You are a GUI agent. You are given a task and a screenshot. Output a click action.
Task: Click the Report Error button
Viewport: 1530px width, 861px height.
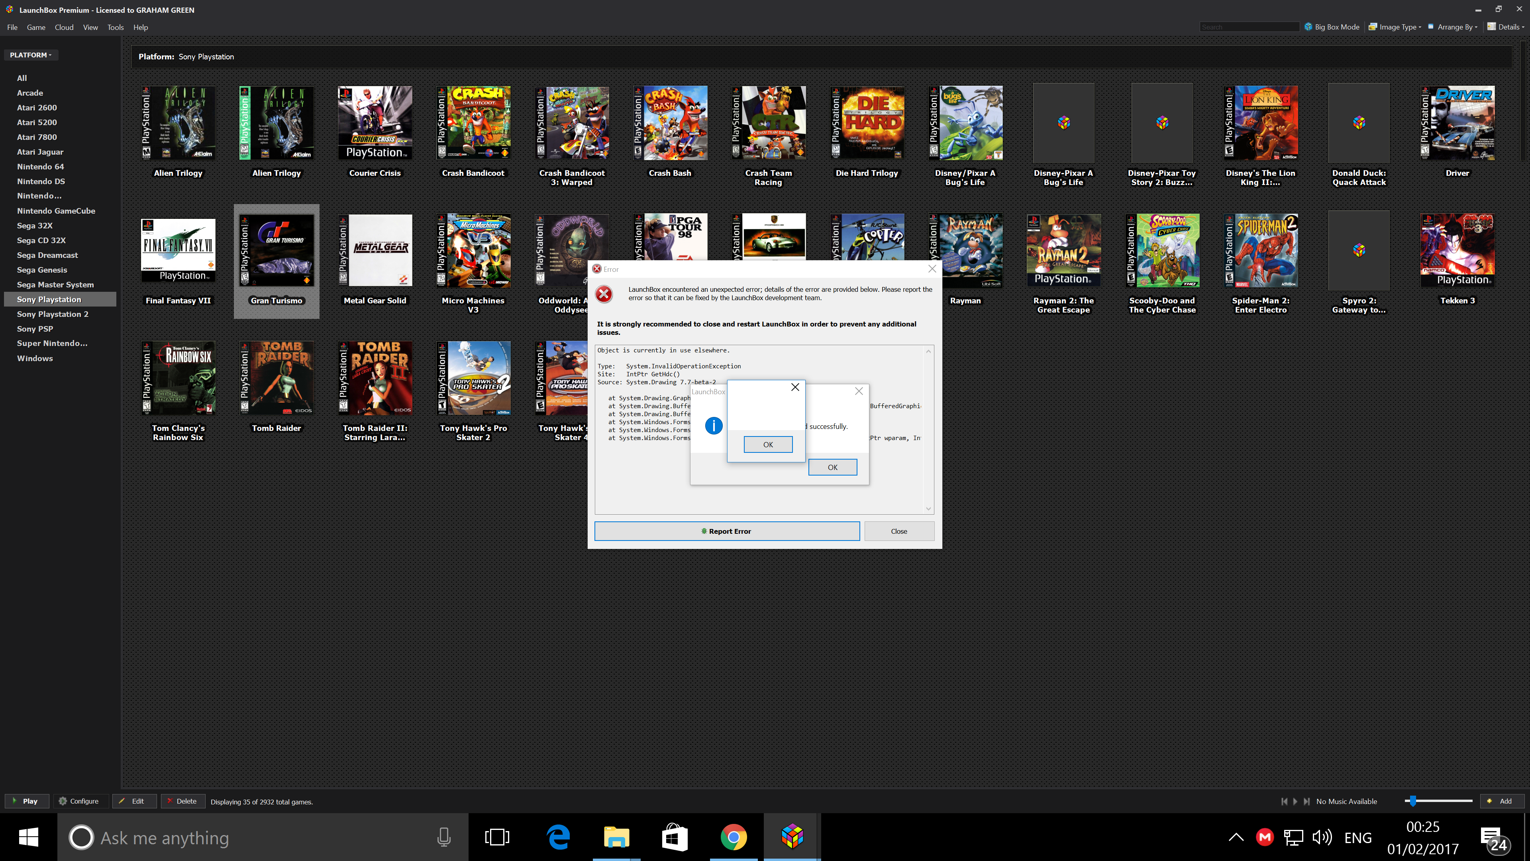coord(727,531)
